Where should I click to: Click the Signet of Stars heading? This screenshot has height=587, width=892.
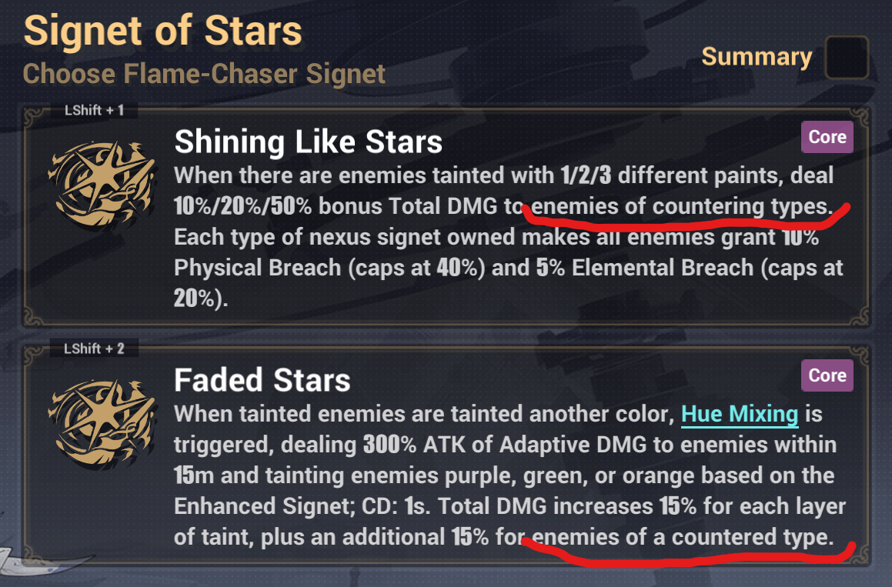point(162,32)
